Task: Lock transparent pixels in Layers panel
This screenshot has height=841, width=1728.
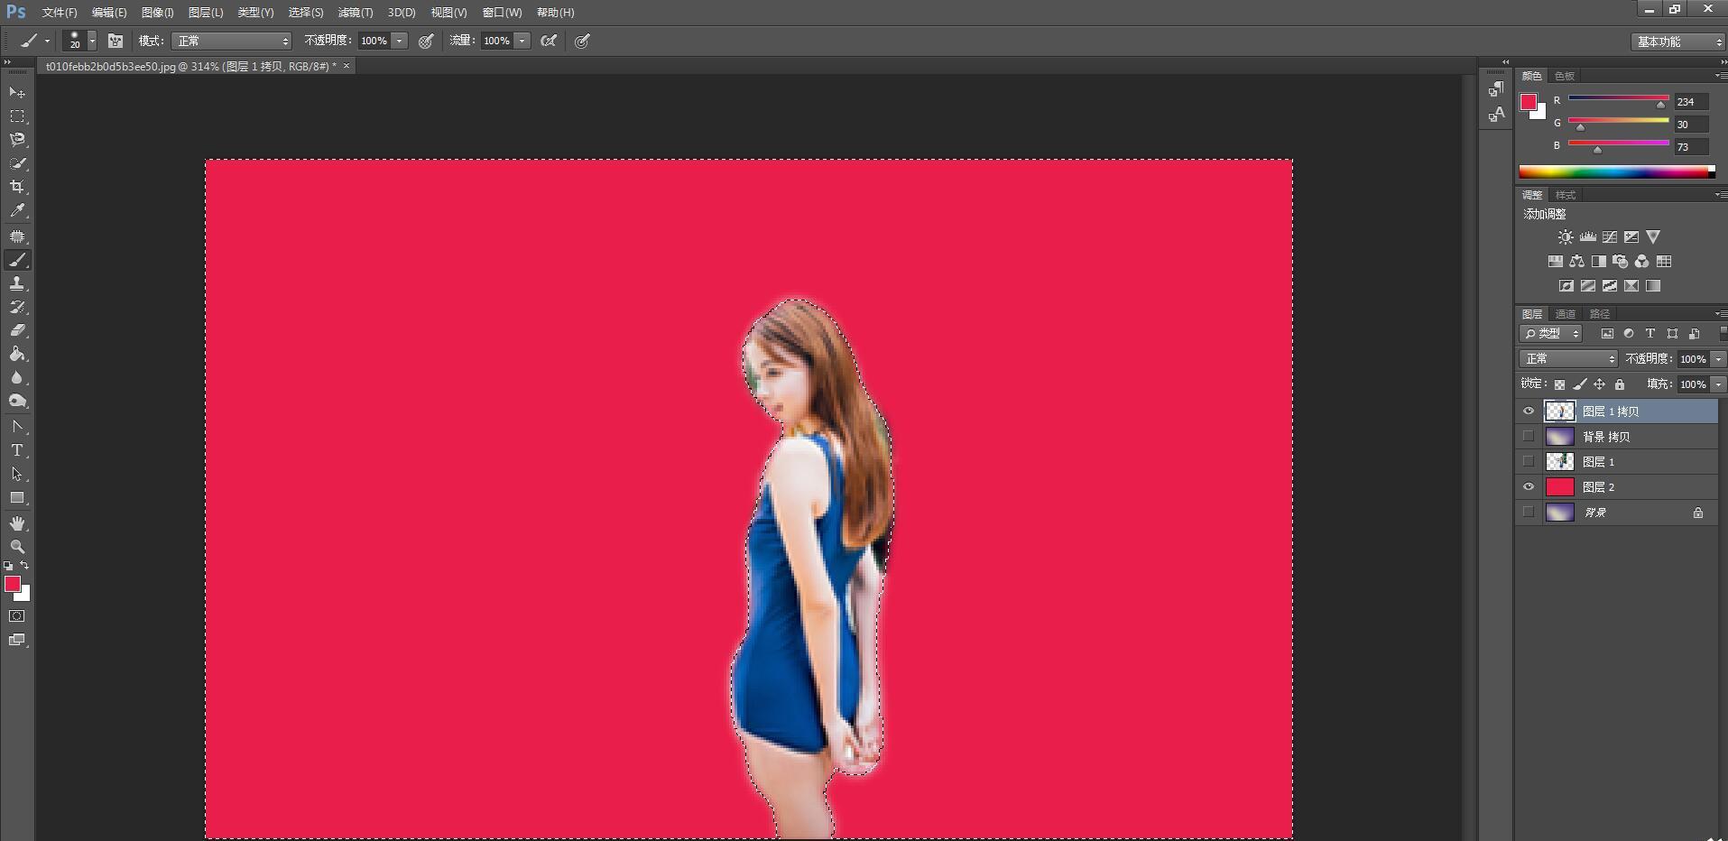Action: [x=1559, y=384]
